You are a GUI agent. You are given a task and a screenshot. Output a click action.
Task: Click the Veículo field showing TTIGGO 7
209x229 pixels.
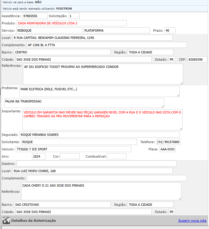(x=73, y=149)
